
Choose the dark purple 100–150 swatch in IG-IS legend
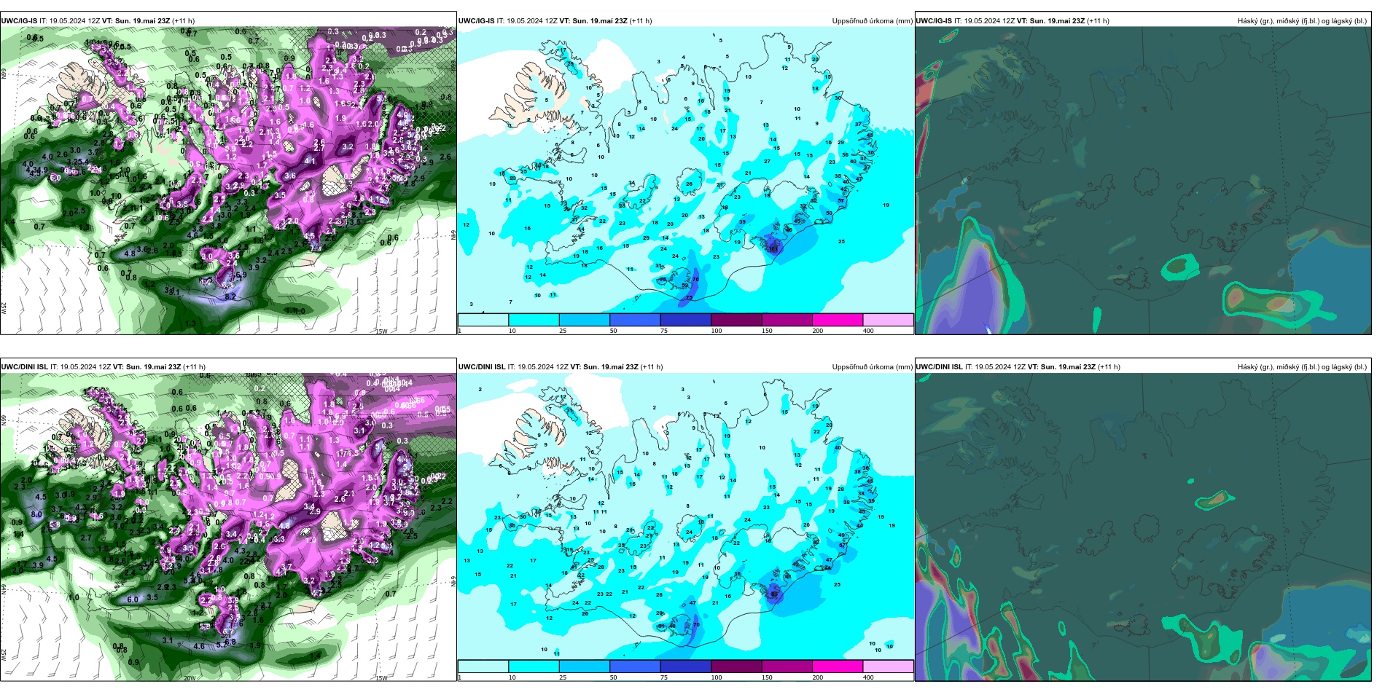pos(736,320)
